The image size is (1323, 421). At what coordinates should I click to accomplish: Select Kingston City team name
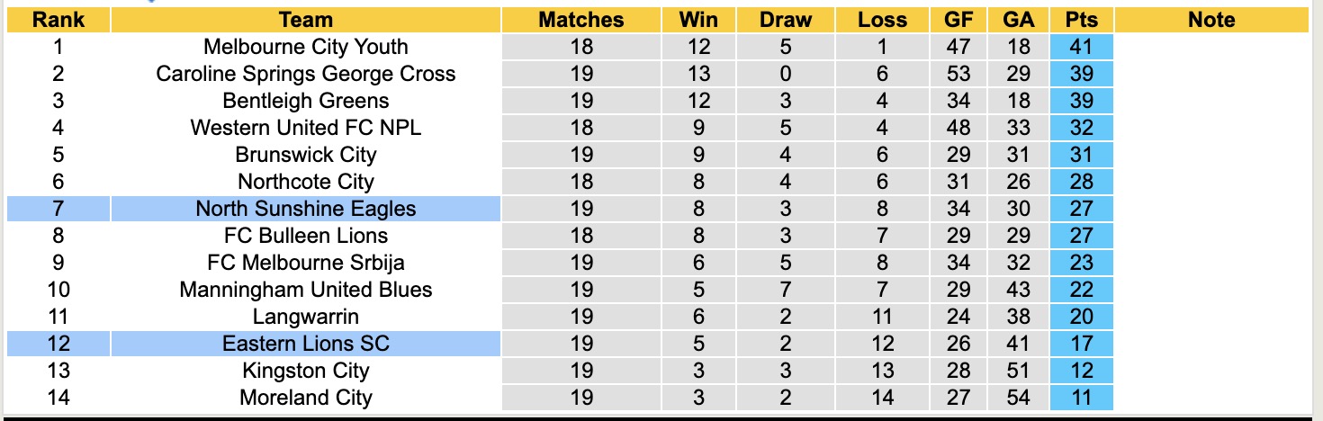click(306, 371)
